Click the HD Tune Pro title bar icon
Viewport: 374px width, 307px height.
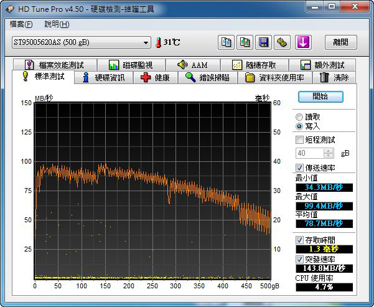[x=10, y=9]
